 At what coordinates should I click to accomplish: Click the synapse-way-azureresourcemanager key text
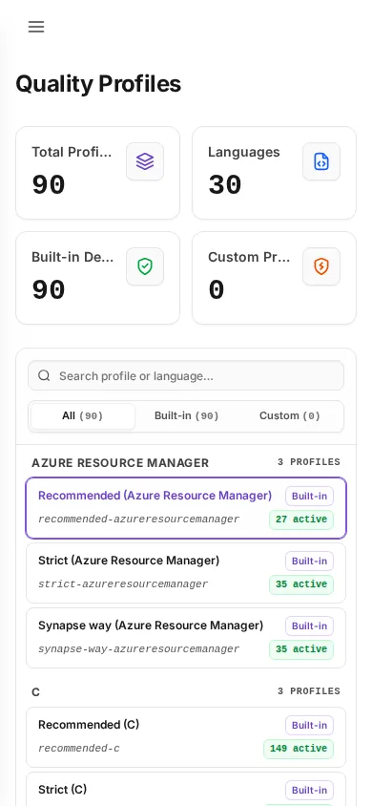[138, 648]
